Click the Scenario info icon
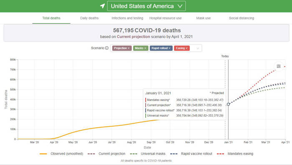The width and height of the screenshot is (292, 165). pyautogui.click(x=107, y=48)
